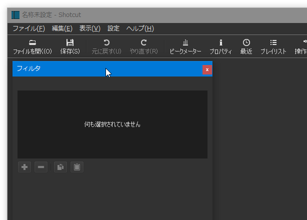Viewport: 307px width, 220px height.
Task: Paste filters using the clipboard icon
Action: 77,167
